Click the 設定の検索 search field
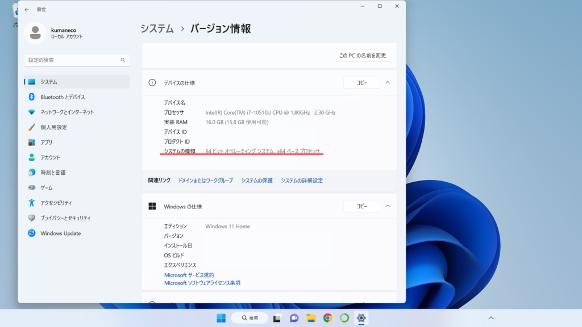The height and width of the screenshot is (327, 582). [x=77, y=60]
